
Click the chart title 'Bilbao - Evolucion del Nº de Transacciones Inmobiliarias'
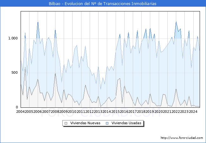(102, 3)
